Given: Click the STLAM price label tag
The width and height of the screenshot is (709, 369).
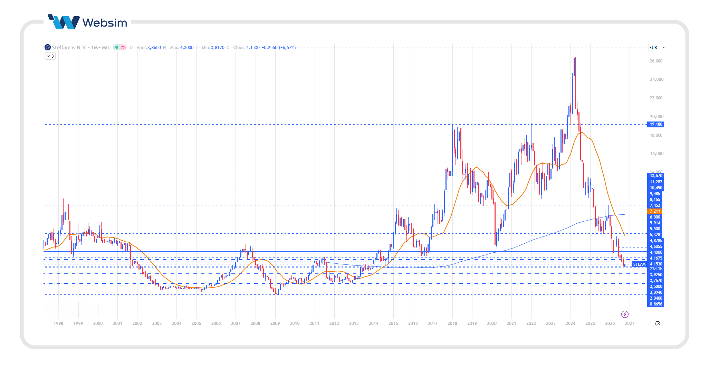Looking at the screenshot, I should pyautogui.click(x=639, y=264).
